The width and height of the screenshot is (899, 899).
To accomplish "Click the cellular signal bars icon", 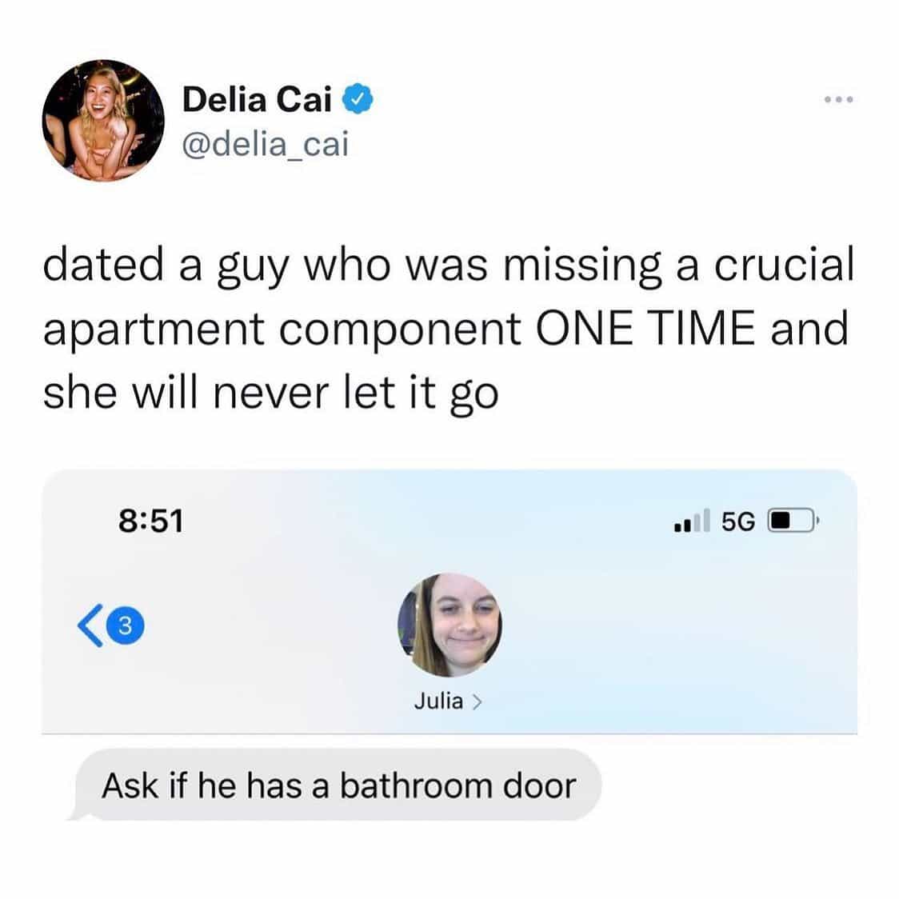I will 693,521.
